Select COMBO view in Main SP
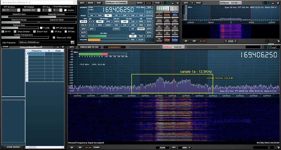This screenshot has height=150, width=281. click(x=96, y=148)
